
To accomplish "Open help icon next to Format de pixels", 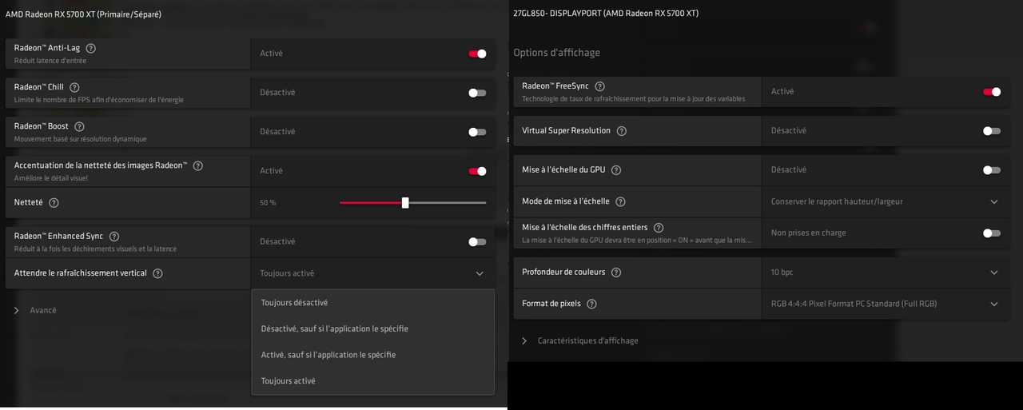I will point(591,304).
